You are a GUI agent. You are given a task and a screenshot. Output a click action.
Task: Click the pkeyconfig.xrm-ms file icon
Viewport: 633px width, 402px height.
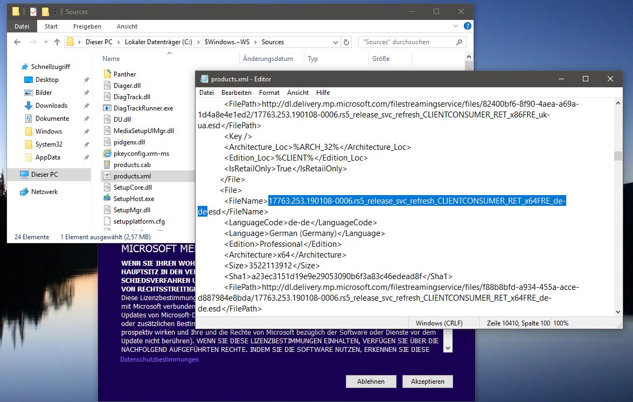coord(107,153)
